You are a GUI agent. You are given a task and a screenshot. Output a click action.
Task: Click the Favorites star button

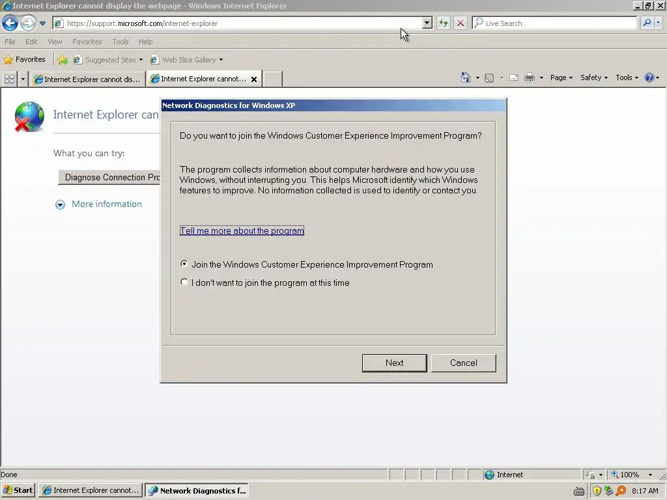24,59
